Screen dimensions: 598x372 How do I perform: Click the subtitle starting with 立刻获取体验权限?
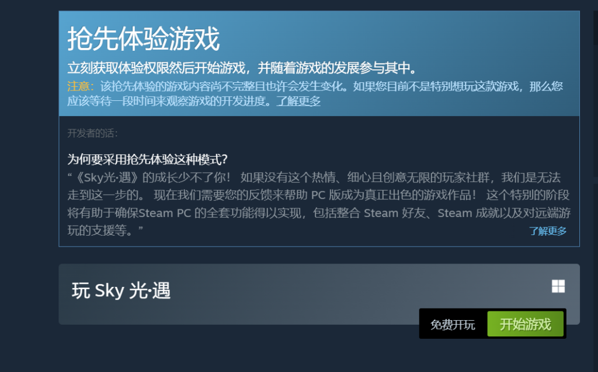[x=242, y=68]
